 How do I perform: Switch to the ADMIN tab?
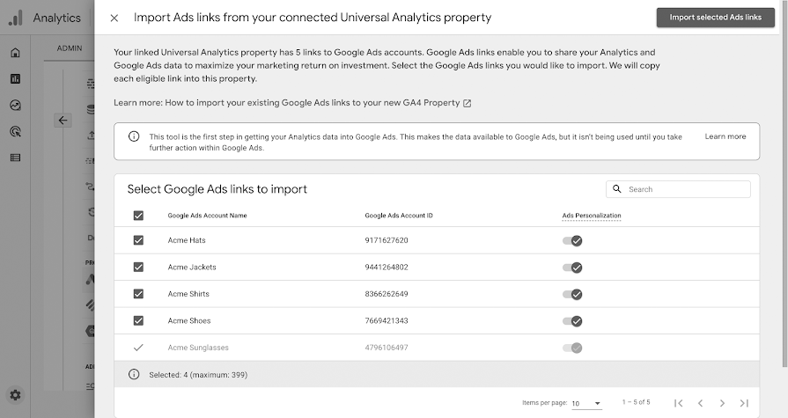point(70,48)
